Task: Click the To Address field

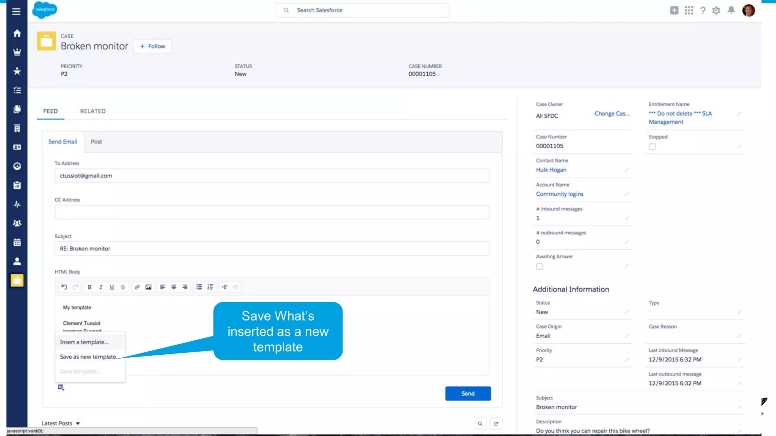Action: (272, 176)
